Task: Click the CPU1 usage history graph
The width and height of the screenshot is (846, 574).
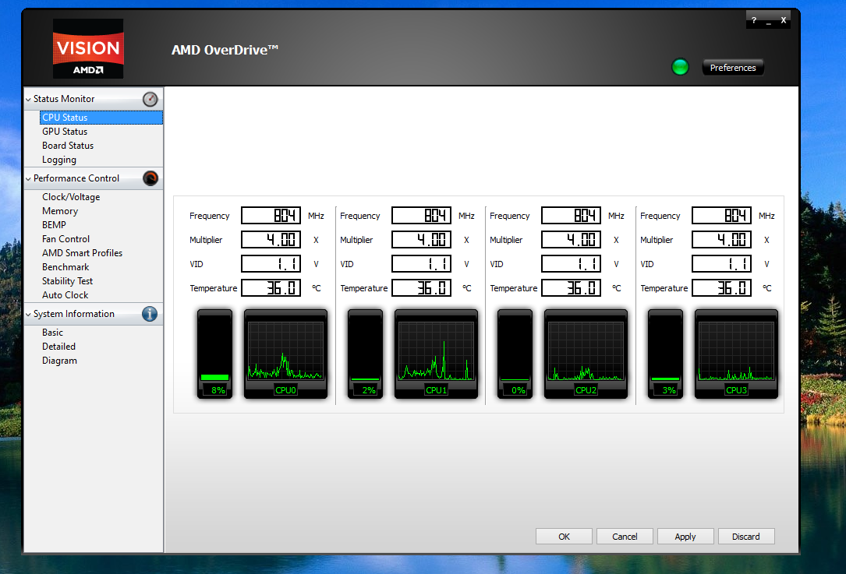Action: [x=436, y=354]
